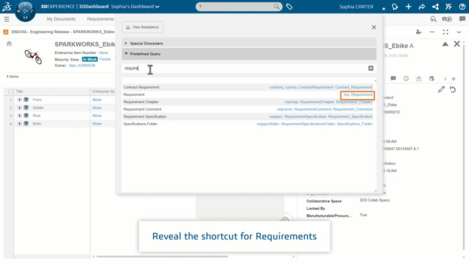Toggle the select-all checkbox in Title header
The image size is (469, 264).
click(10, 91)
